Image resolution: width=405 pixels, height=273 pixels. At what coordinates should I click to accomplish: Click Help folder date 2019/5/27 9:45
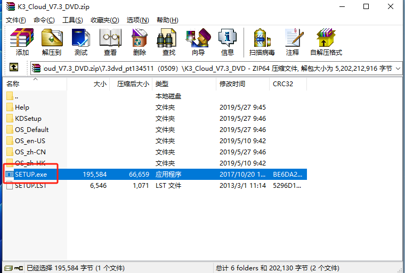(242, 107)
